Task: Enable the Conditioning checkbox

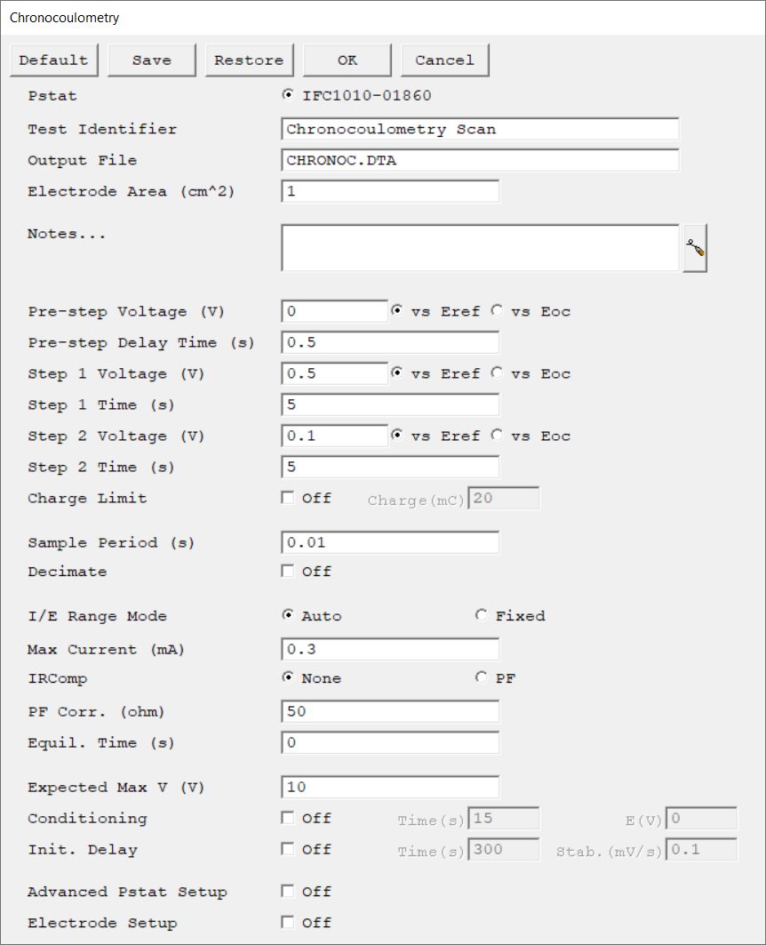Action: [x=287, y=818]
